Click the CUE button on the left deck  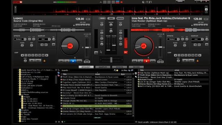click(61, 61)
